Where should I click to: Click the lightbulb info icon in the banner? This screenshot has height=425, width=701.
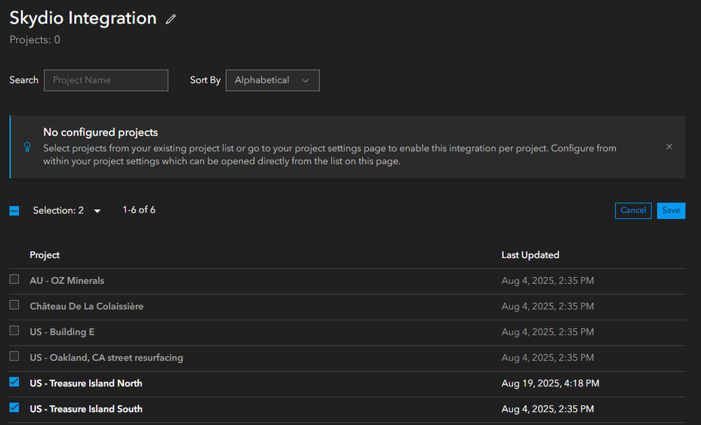28,147
